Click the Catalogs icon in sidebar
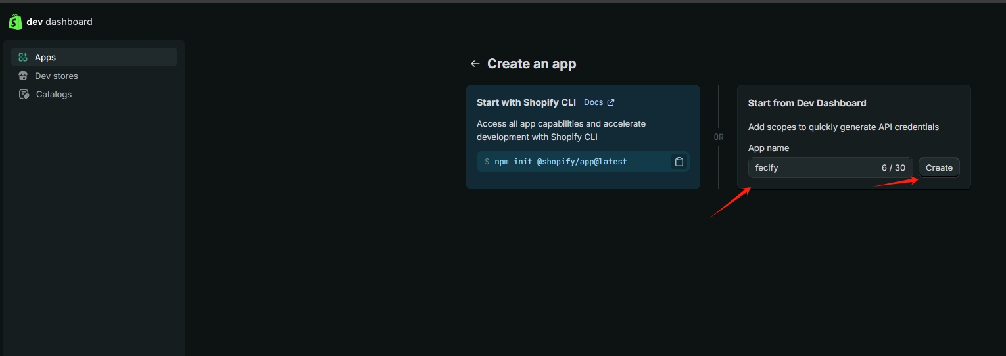 coord(24,95)
